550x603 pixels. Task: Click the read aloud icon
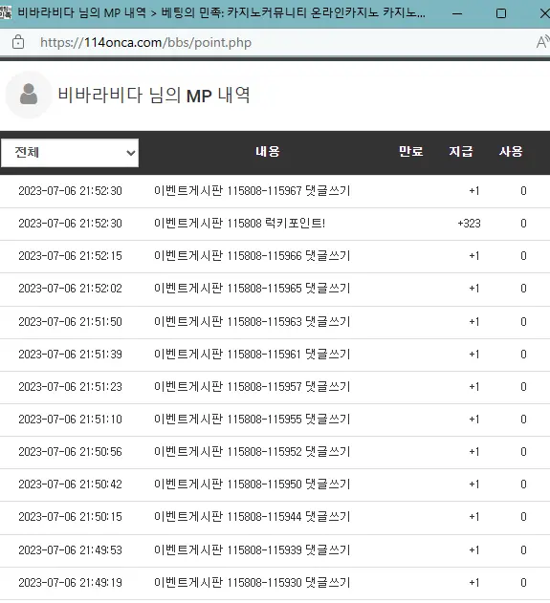pos(542,42)
